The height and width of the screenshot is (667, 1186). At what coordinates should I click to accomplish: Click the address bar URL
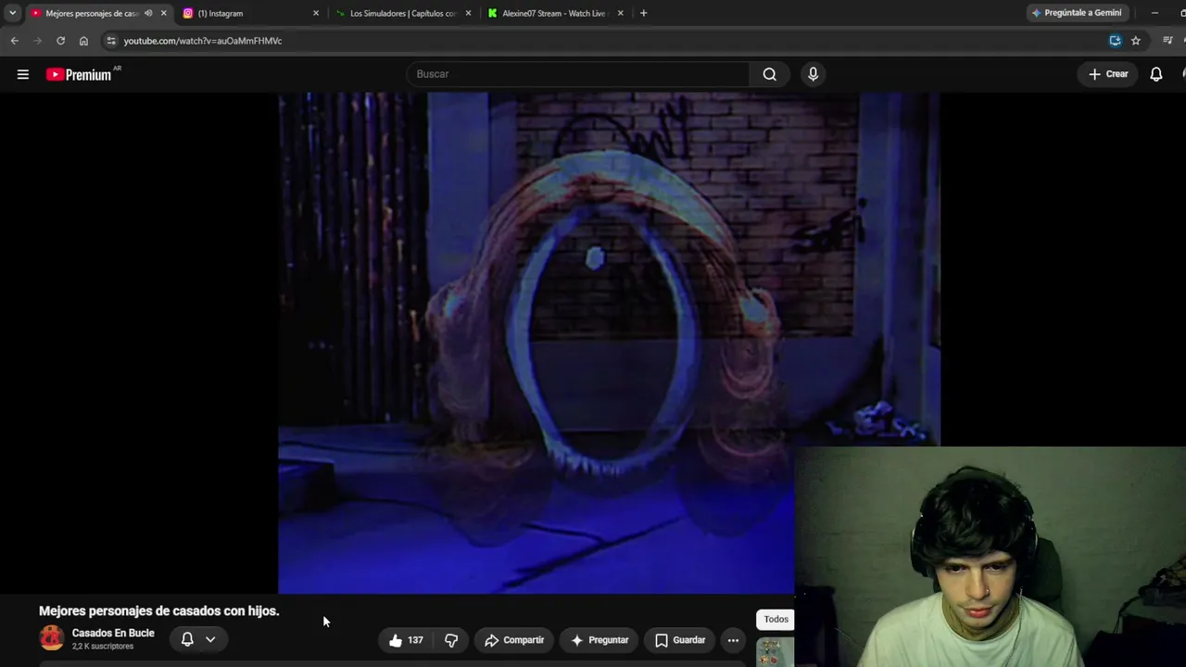pyautogui.click(x=203, y=41)
